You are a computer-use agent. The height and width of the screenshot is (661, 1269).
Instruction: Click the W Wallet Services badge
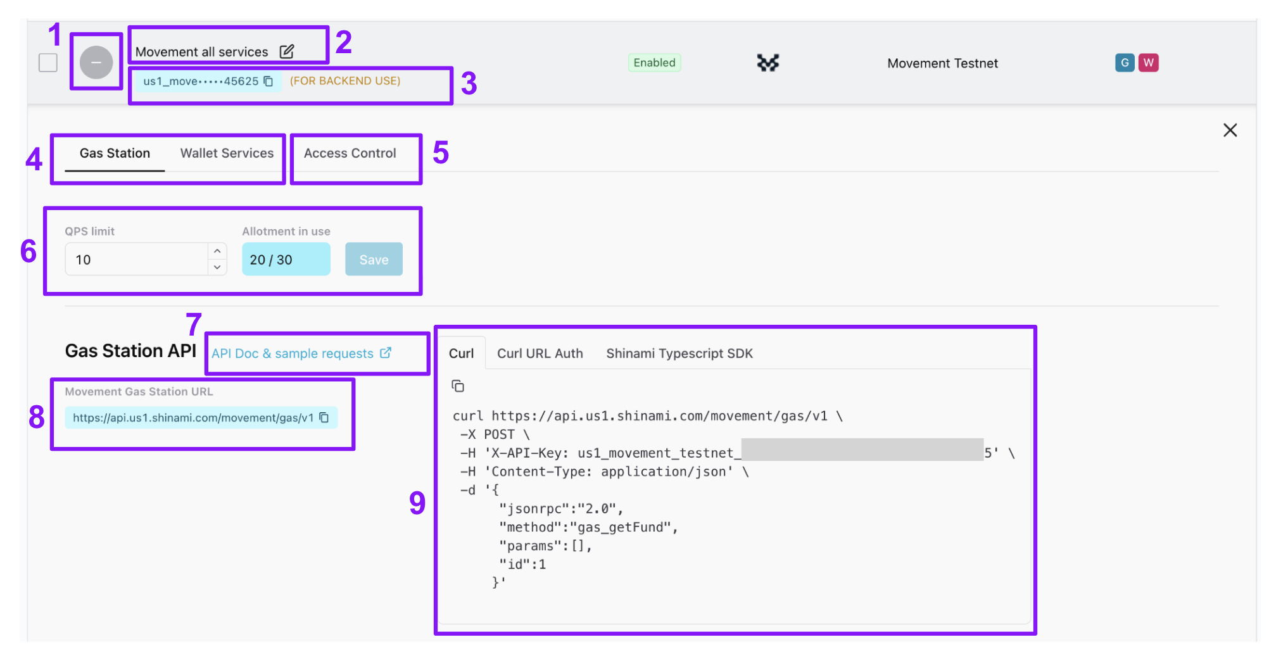[x=1149, y=63]
